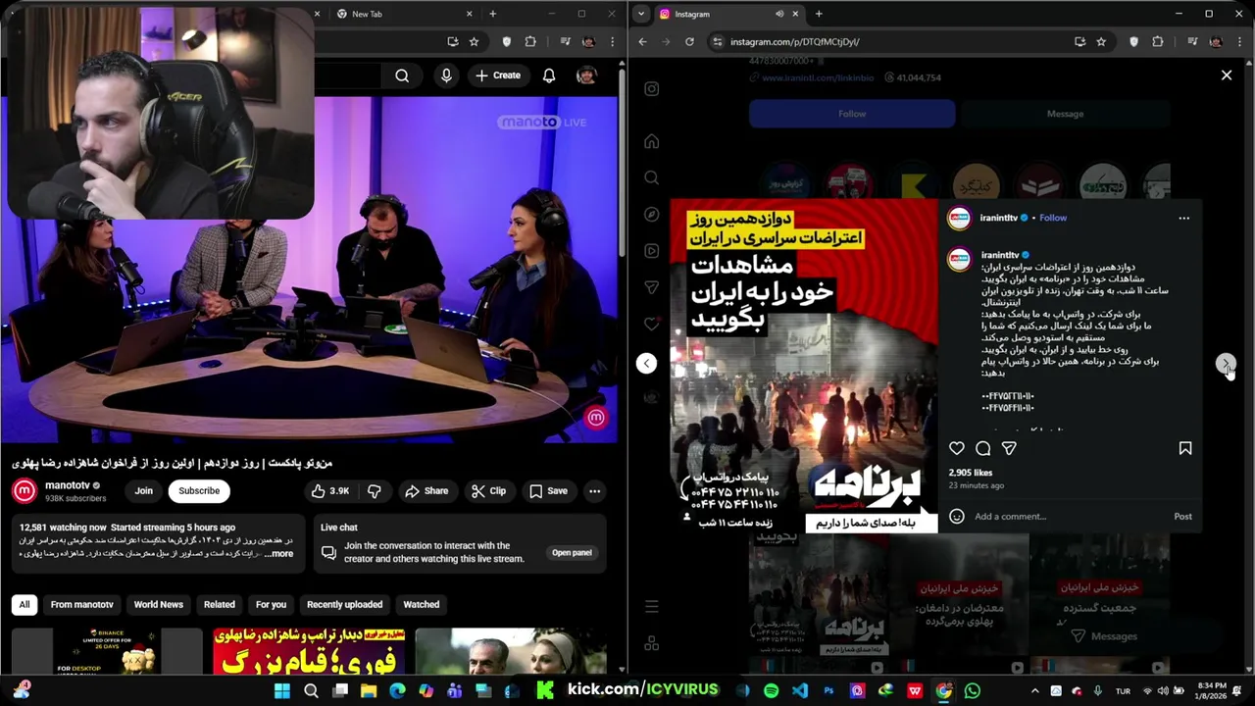
Task: Select From manototv filter chip
Action: [82, 605]
